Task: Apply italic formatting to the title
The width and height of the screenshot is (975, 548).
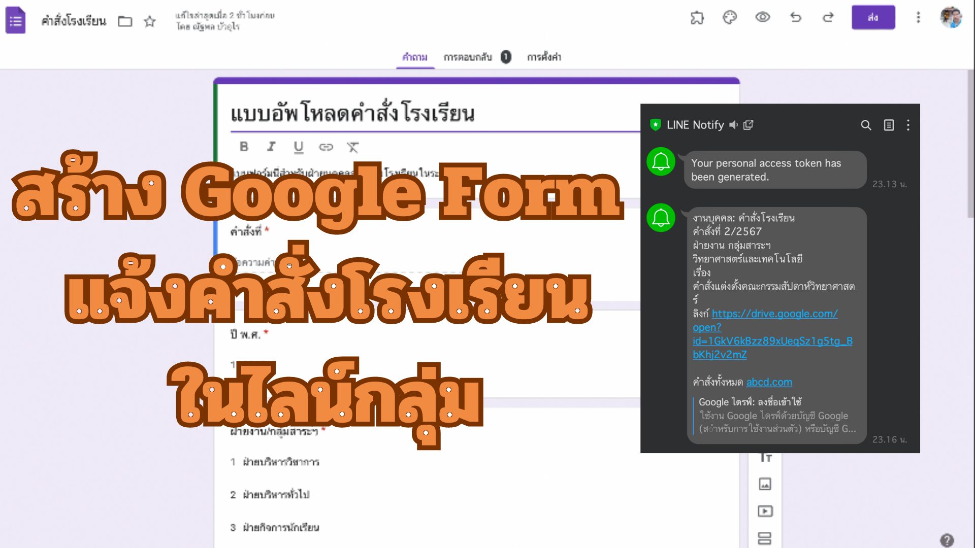Action: point(271,147)
